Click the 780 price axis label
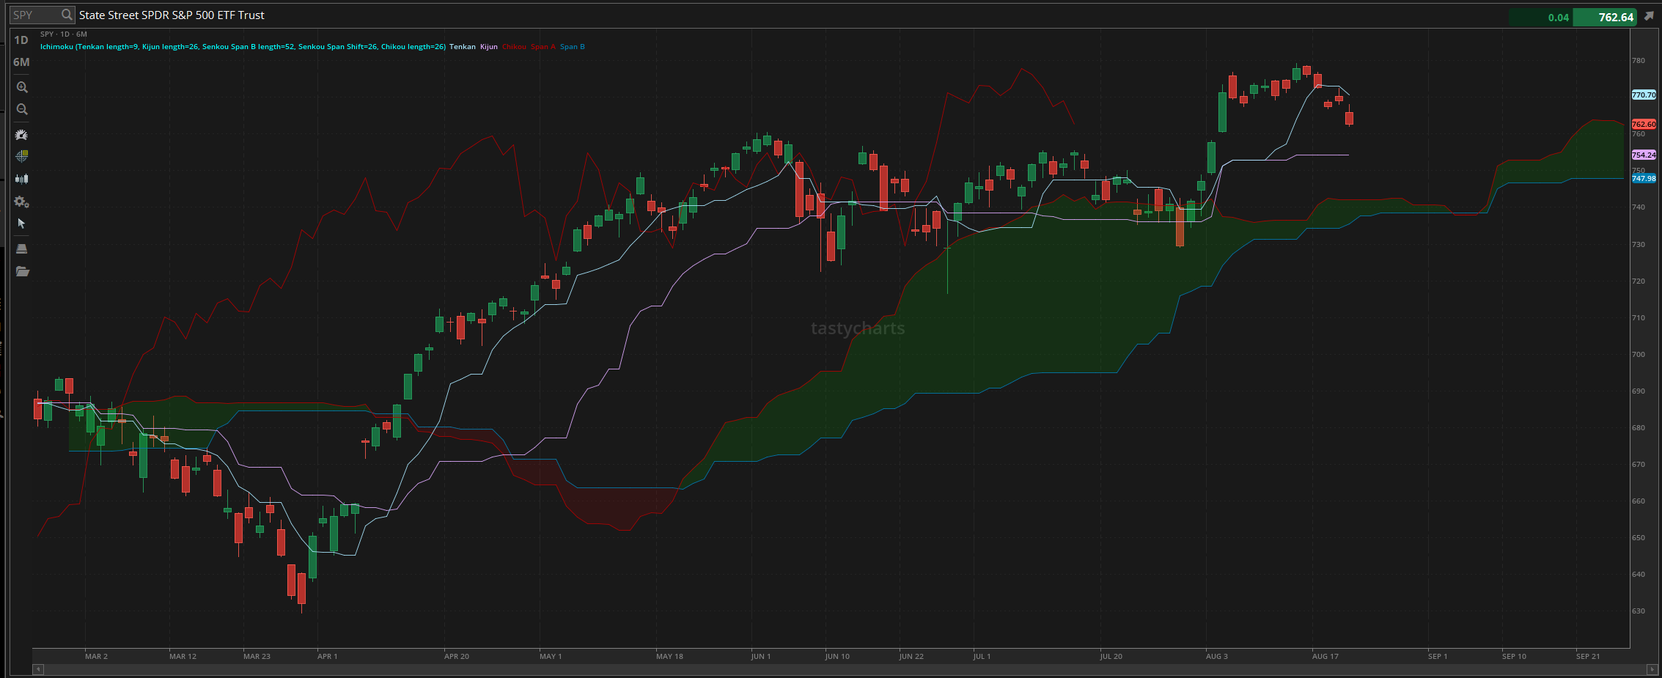1662x678 pixels. (x=1639, y=61)
